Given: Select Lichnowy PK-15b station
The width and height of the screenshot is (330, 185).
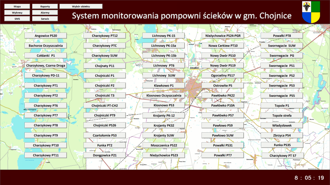Looking at the screenshot, I should coord(164,56).
